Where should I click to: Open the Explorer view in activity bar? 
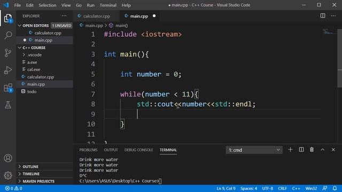pos(8,18)
